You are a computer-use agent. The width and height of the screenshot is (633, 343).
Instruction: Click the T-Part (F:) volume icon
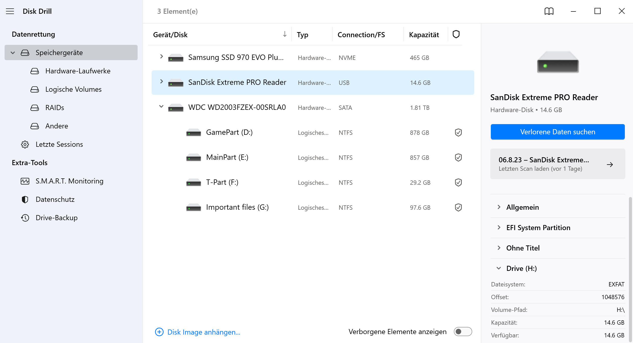tap(193, 182)
